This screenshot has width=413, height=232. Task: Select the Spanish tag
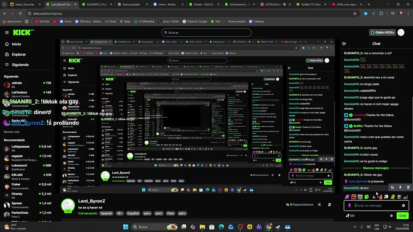click(x=106, y=213)
